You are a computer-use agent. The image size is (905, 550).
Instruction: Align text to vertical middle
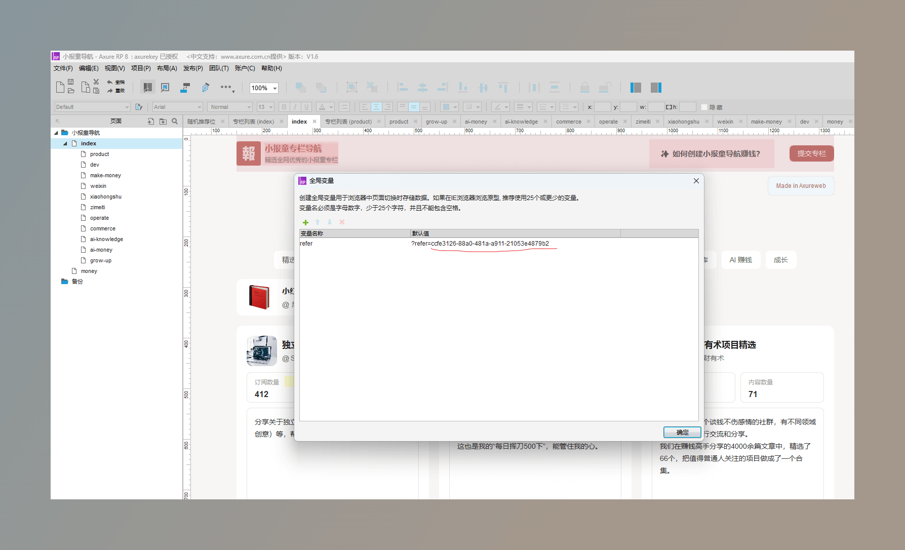point(414,107)
